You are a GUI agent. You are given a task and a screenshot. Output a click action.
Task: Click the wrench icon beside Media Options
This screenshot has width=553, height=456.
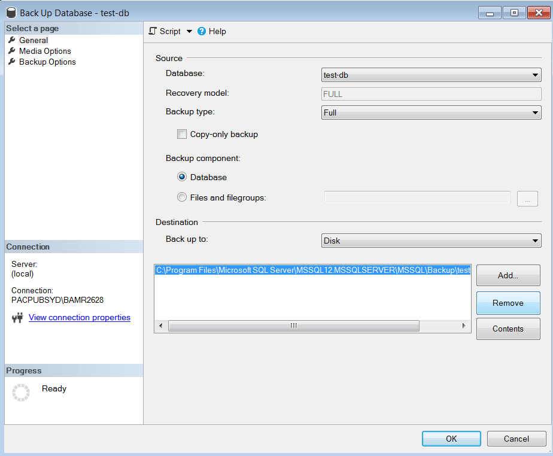click(11, 51)
